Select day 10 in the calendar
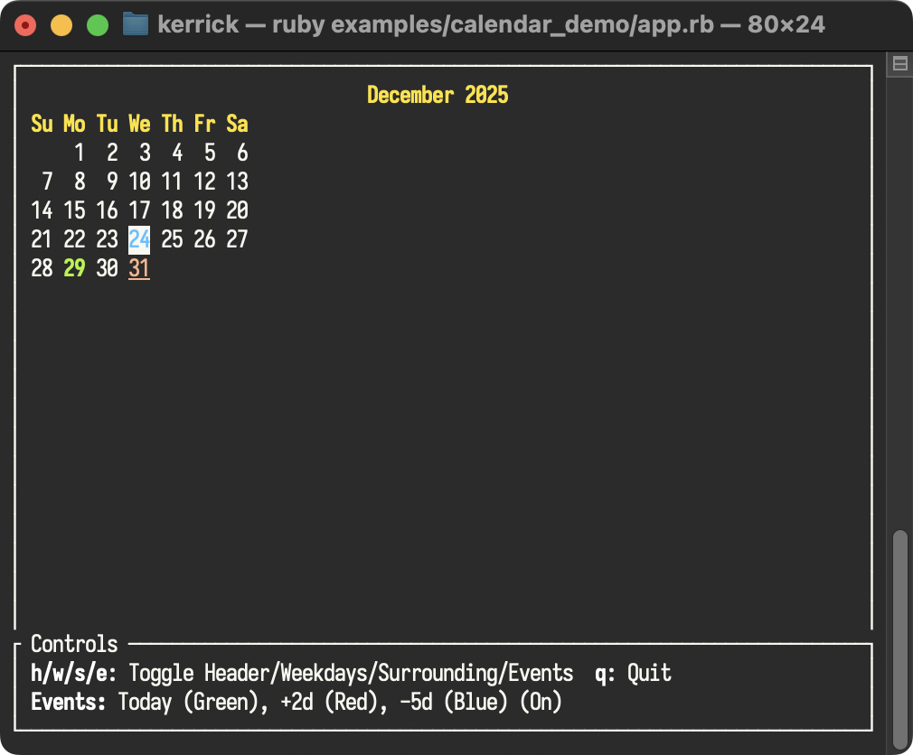Viewport: 913px width, 755px height. [x=140, y=182]
